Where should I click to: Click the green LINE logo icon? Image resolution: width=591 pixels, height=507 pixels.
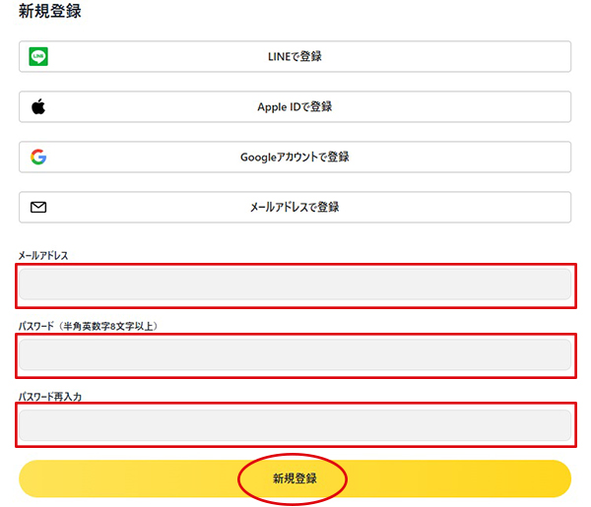pos(38,56)
